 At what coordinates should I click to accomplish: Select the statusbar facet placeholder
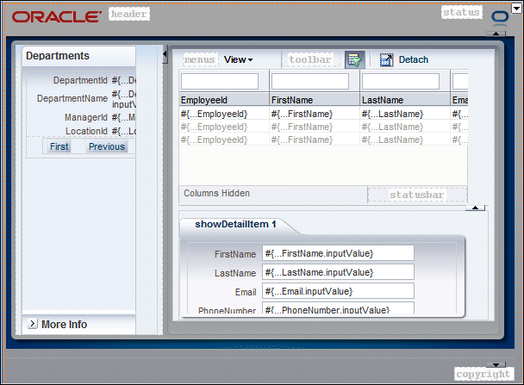pos(417,195)
